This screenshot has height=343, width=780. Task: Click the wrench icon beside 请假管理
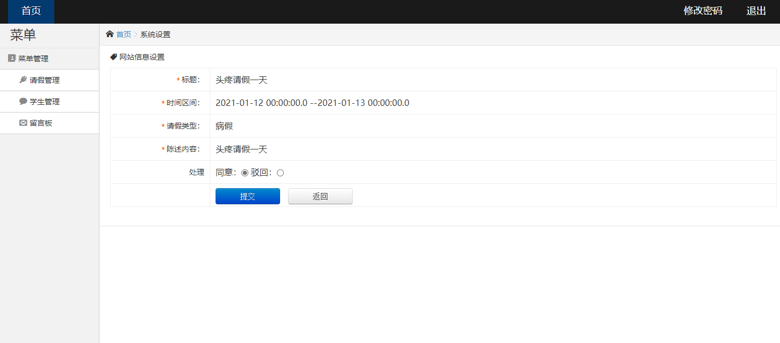22,80
